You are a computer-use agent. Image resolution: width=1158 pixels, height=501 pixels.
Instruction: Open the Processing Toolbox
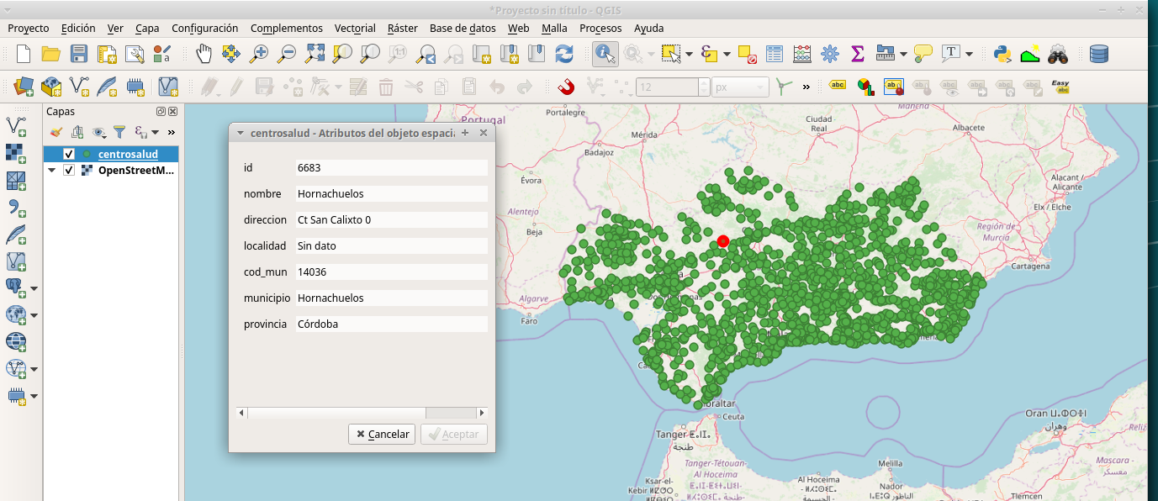point(829,53)
